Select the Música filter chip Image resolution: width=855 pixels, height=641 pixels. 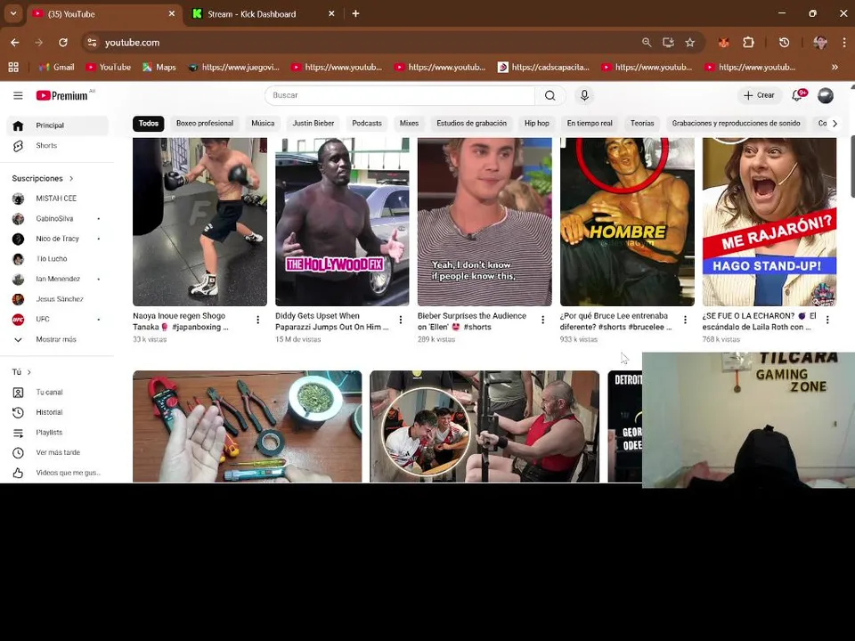point(263,124)
